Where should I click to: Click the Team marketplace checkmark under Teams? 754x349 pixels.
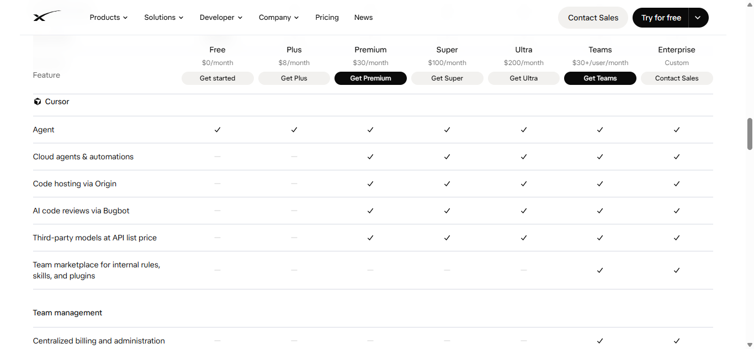600,270
